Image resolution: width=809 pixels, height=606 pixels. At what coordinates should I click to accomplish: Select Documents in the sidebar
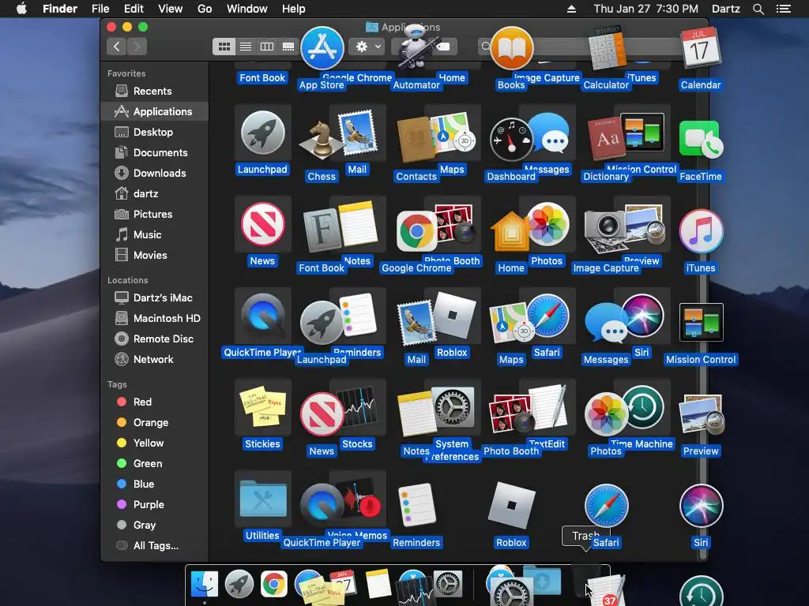point(155,152)
